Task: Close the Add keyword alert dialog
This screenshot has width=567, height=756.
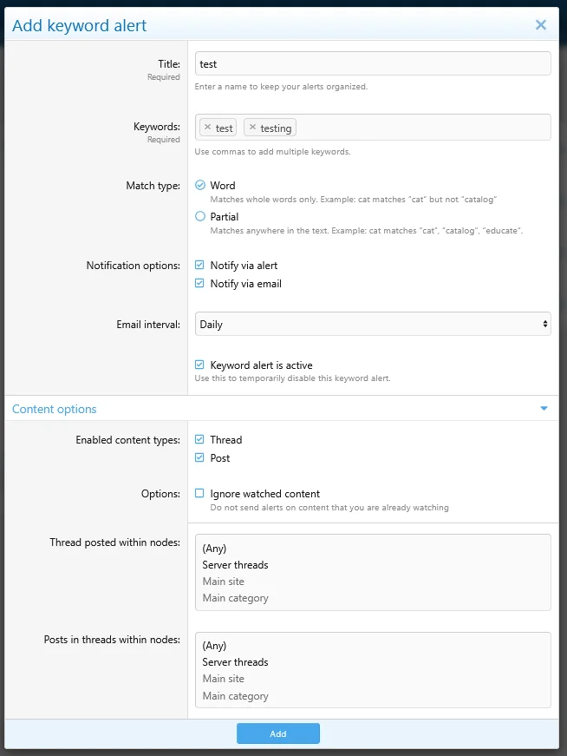Action: pyautogui.click(x=541, y=24)
